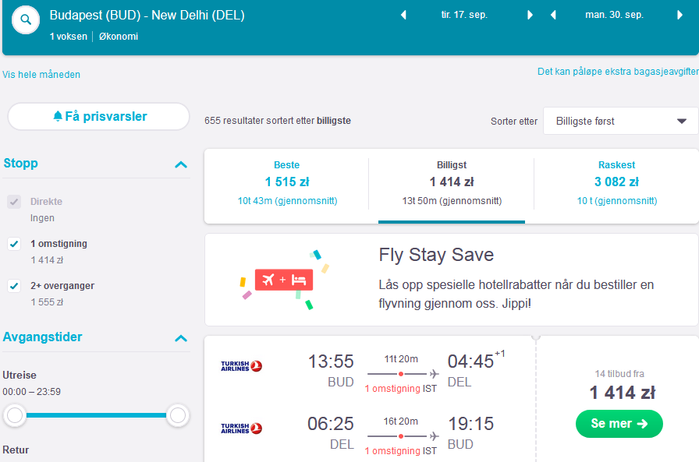The height and width of the screenshot is (462, 699).
Task: Click Turkish Airlines logo on return flight
Action: 241,428
